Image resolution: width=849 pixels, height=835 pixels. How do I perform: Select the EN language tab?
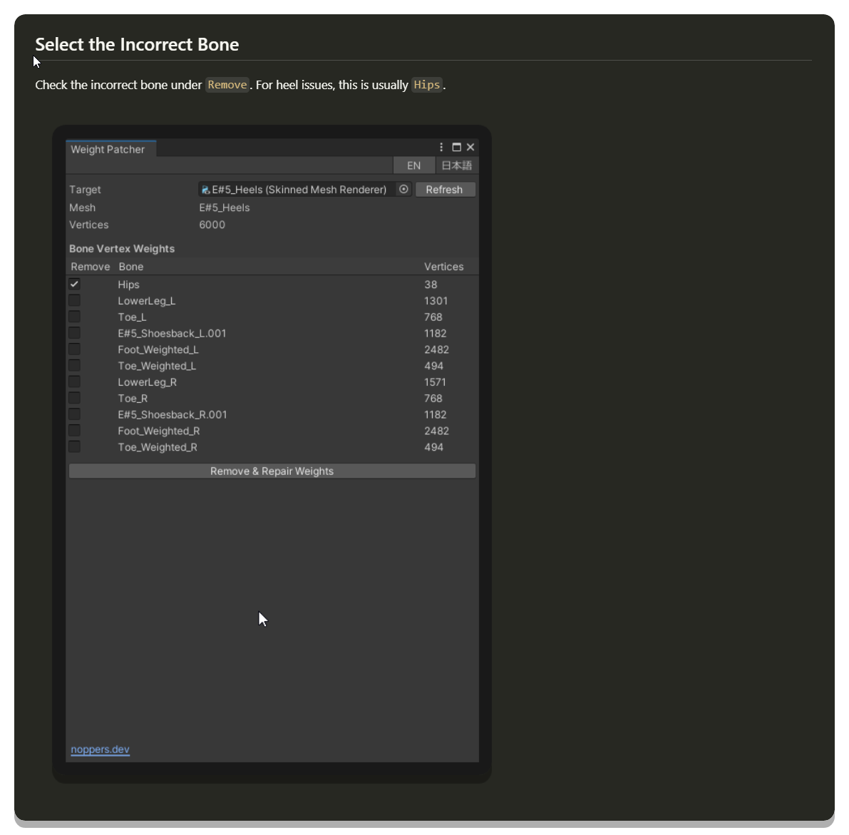[x=413, y=165]
